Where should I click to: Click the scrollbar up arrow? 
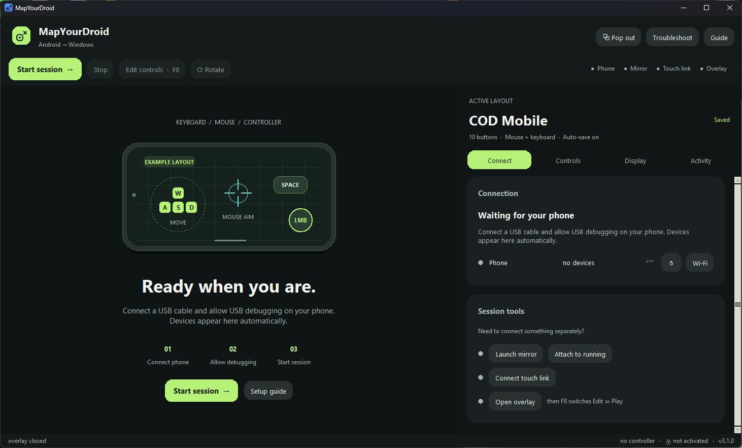pos(738,180)
